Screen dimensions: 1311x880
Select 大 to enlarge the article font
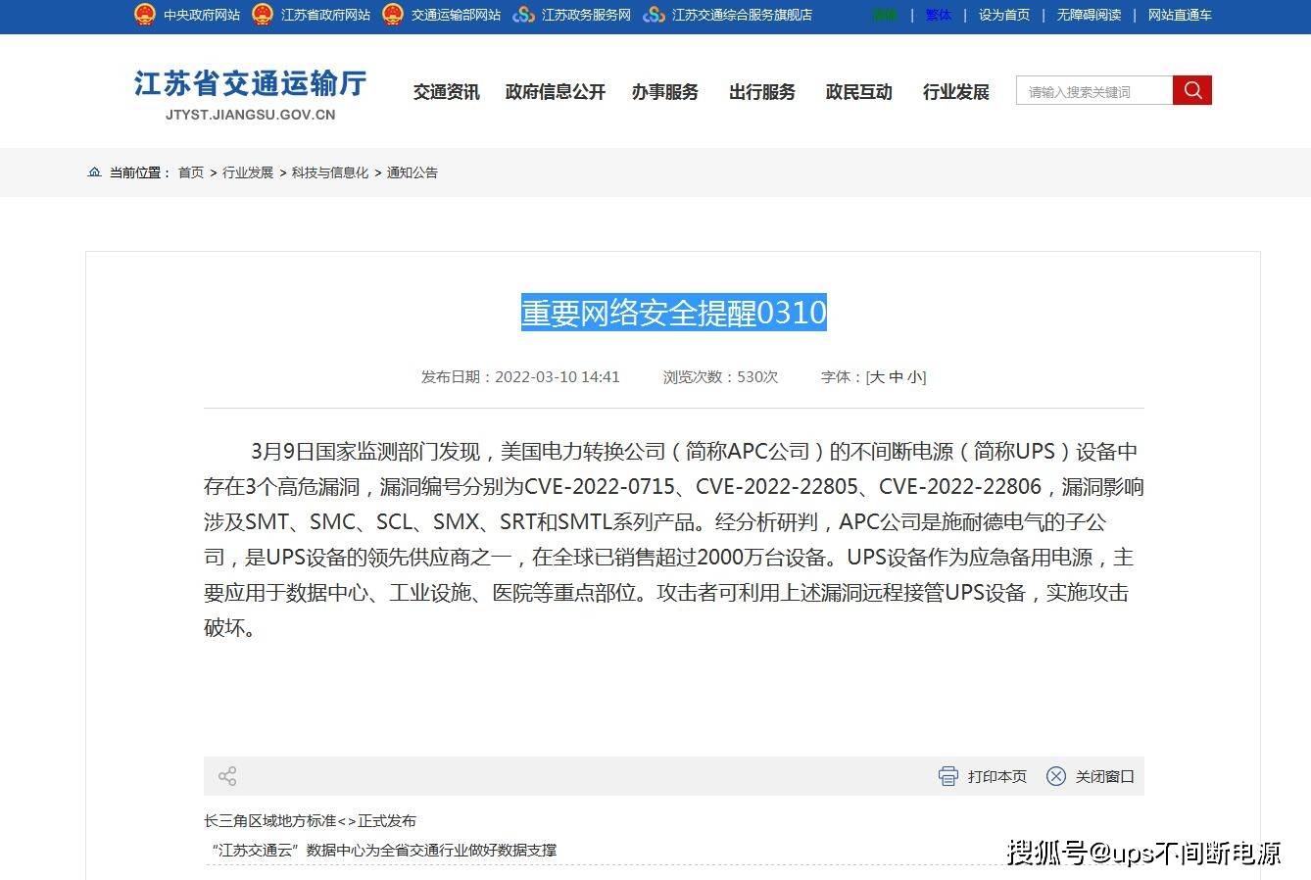click(x=876, y=376)
